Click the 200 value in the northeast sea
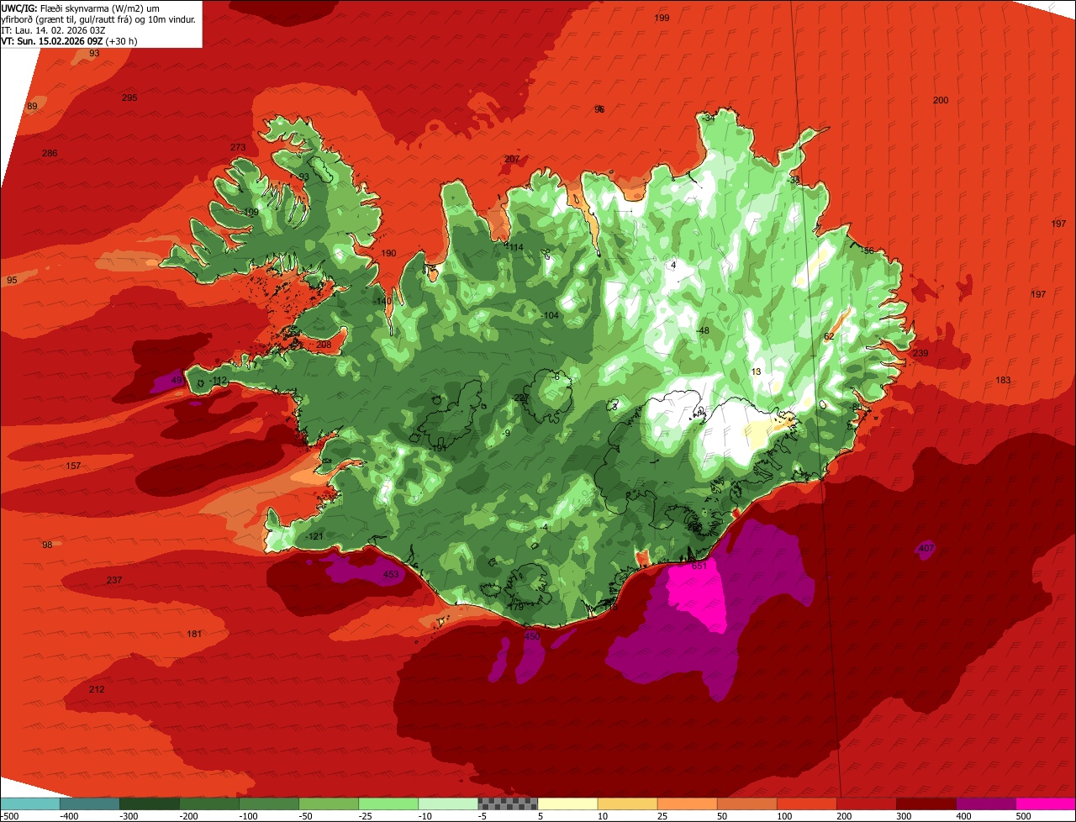The image size is (1076, 822). [x=941, y=100]
